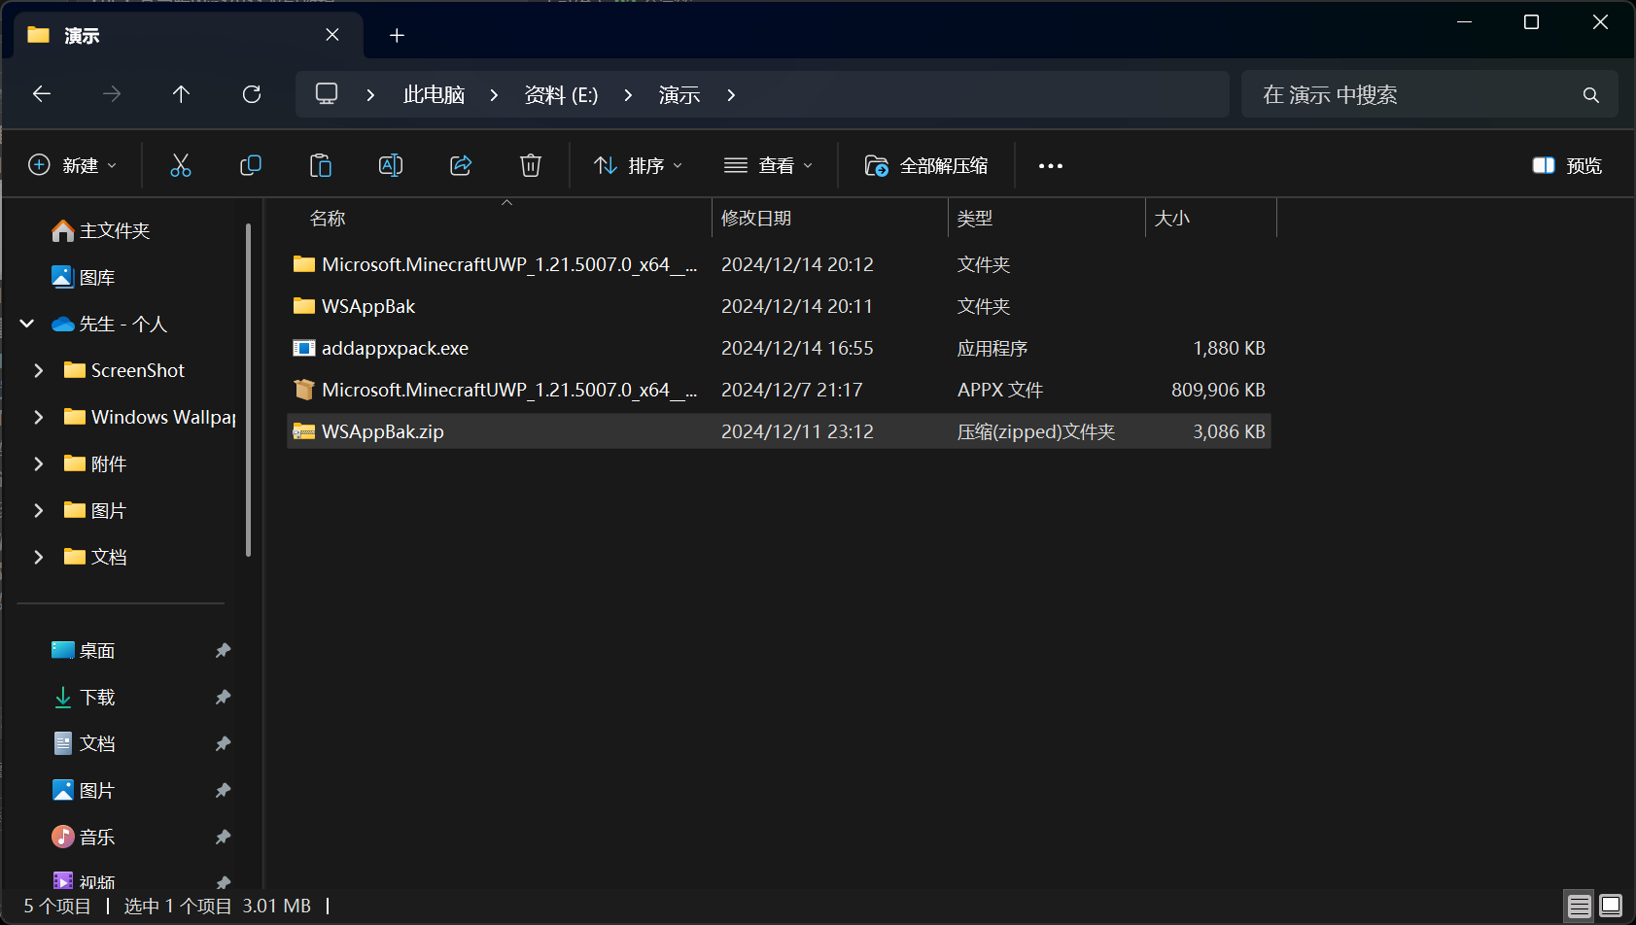This screenshot has height=925, width=1636.
Task: Open a new tab with plus icon
Action: point(397,36)
